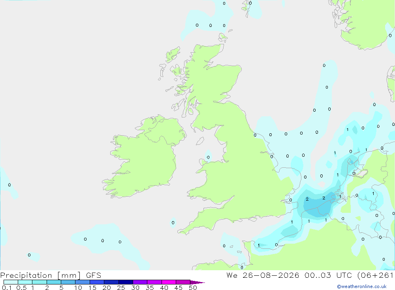The height and width of the screenshot is (290, 395).
Task: Select the 15–20 mm legend color swatch
Action: (97, 282)
